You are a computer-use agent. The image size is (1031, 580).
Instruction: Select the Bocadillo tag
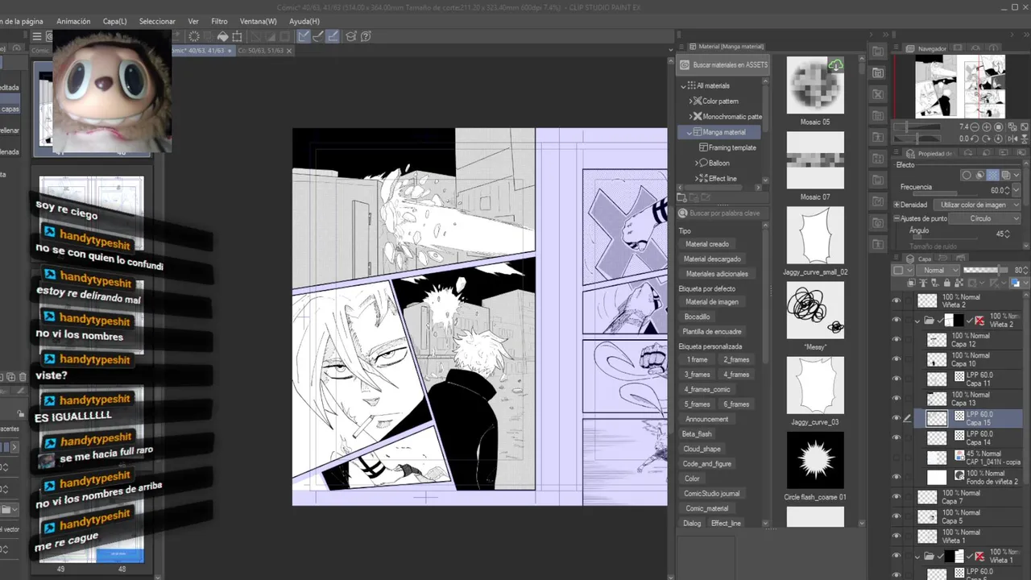pos(697,317)
